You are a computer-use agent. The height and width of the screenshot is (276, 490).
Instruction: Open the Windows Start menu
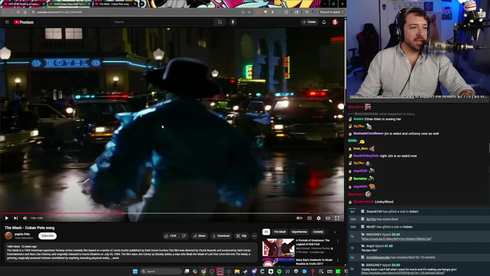click(135, 271)
